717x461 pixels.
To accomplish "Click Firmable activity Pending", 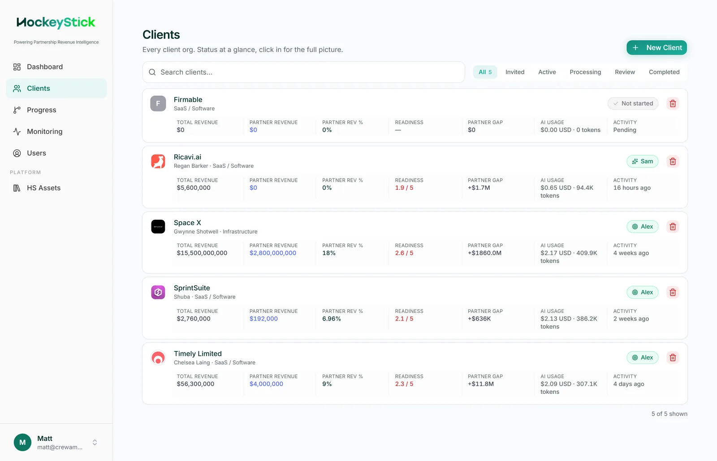I will (x=625, y=130).
